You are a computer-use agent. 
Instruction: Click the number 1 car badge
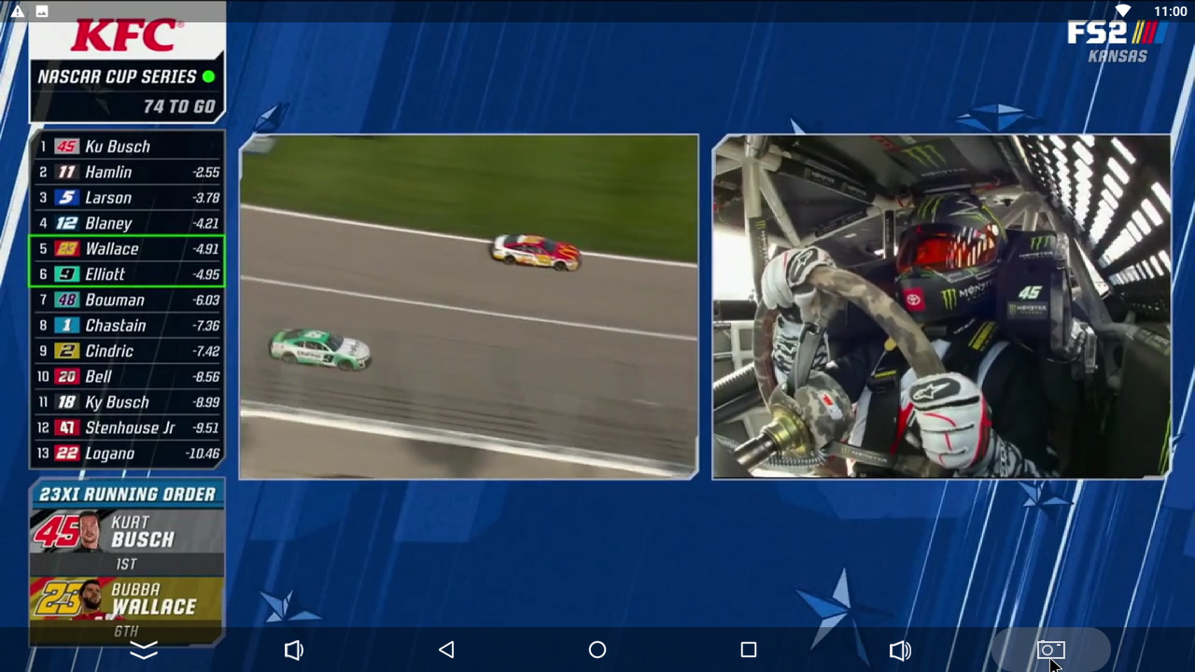[x=66, y=326]
